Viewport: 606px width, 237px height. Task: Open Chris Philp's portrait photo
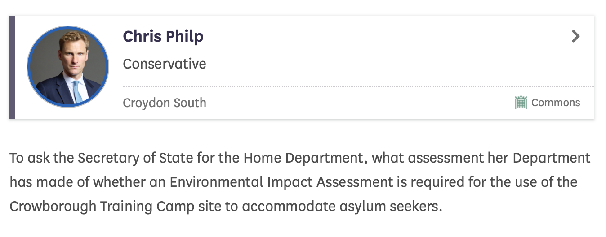68,66
